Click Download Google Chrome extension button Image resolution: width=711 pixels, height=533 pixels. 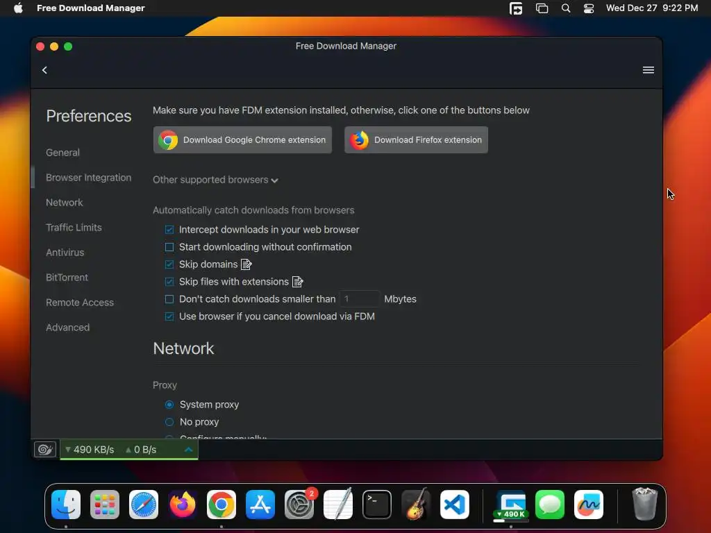(x=242, y=140)
